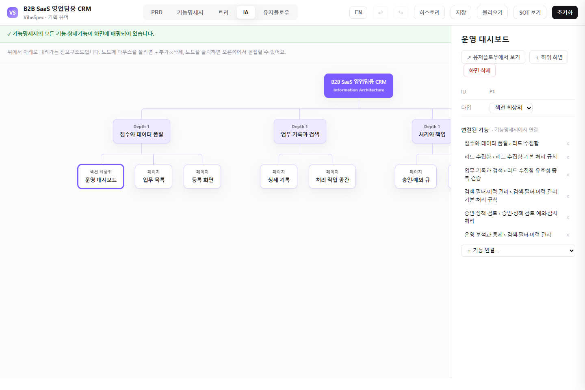Screen dimensions: 585x390
Task: Switch to the 유저플로우 tab
Action: (276, 13)
